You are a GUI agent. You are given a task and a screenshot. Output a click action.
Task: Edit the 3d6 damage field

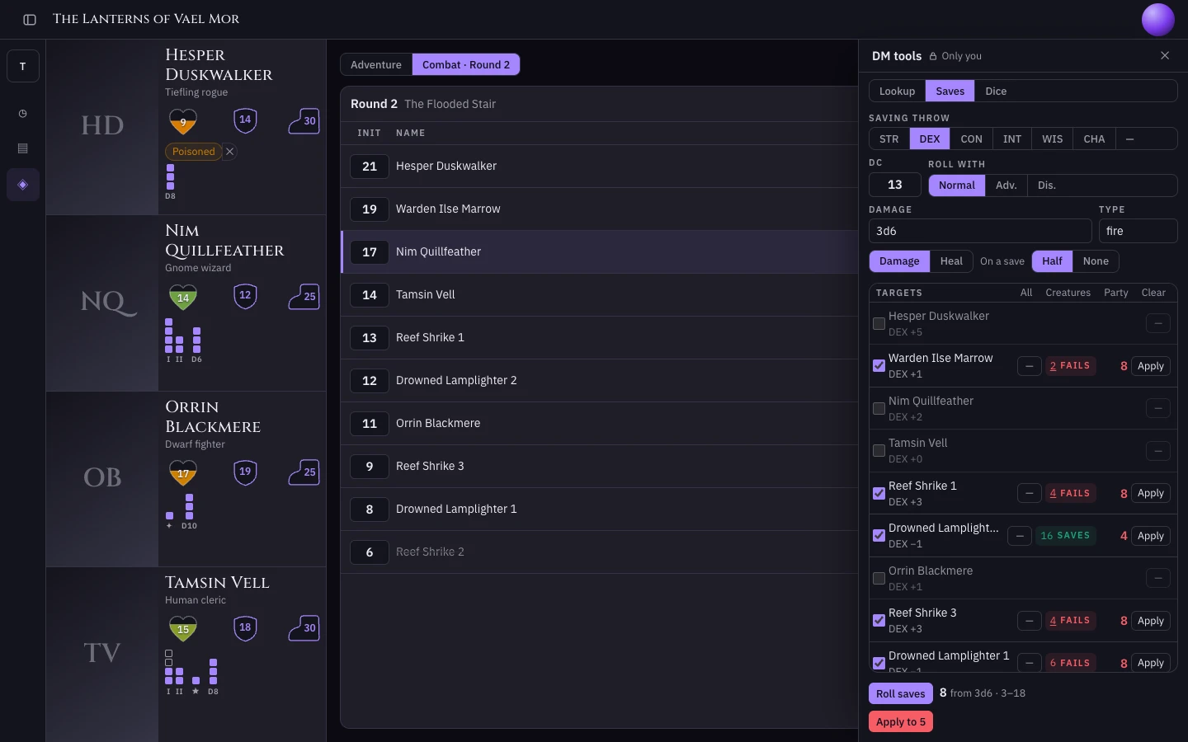[980, 232]
